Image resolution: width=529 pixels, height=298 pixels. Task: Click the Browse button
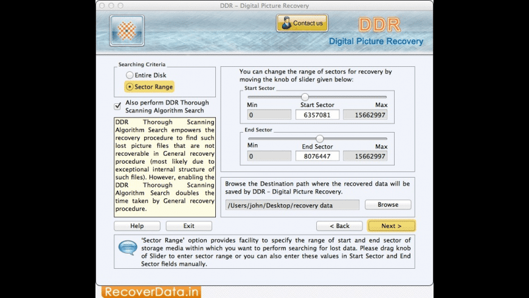pos(388,204)
